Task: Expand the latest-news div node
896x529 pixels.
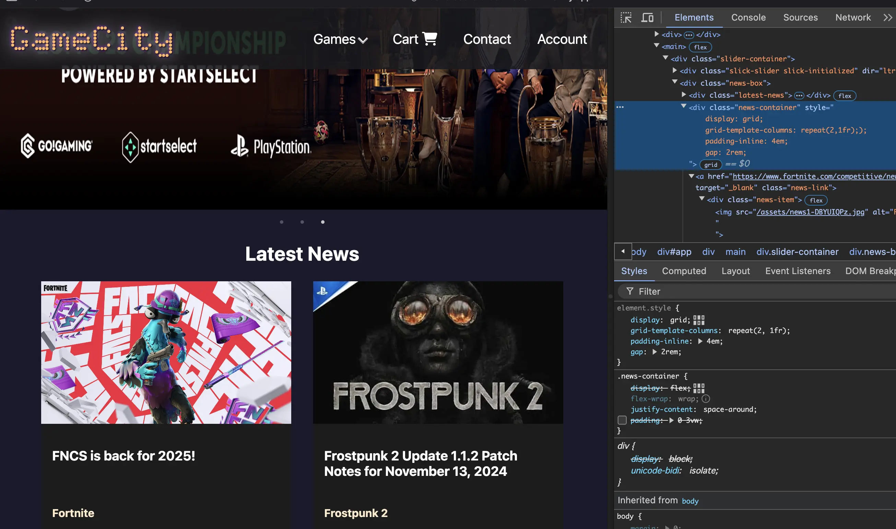Action: [684, 95]
